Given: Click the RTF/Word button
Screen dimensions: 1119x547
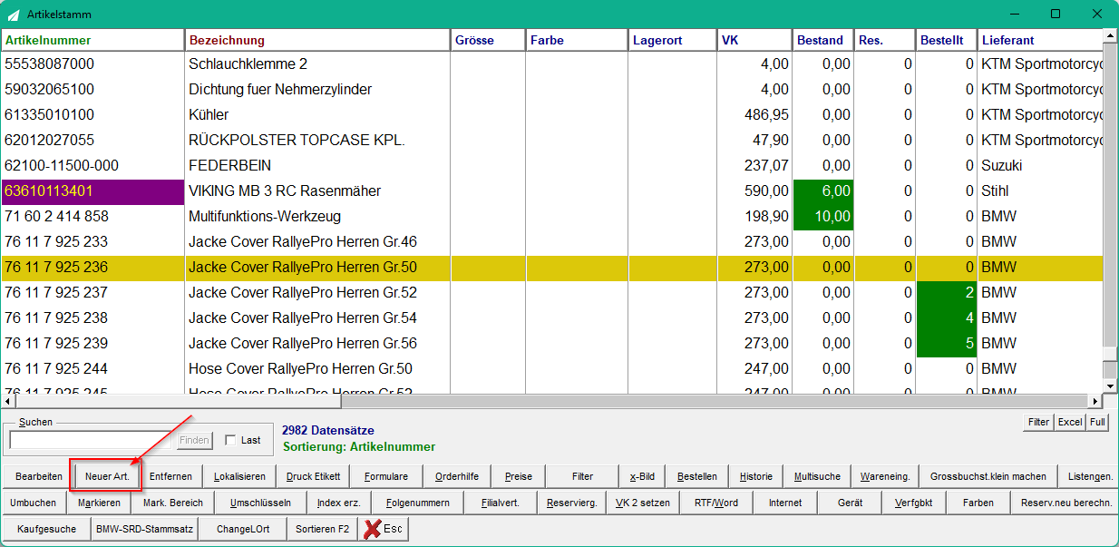Looking at the screenshot, I should click(716, 503).
